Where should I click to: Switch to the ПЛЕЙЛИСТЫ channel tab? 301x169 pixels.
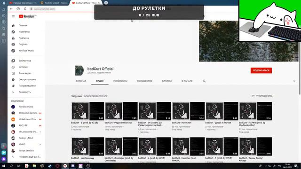[120, 81]
